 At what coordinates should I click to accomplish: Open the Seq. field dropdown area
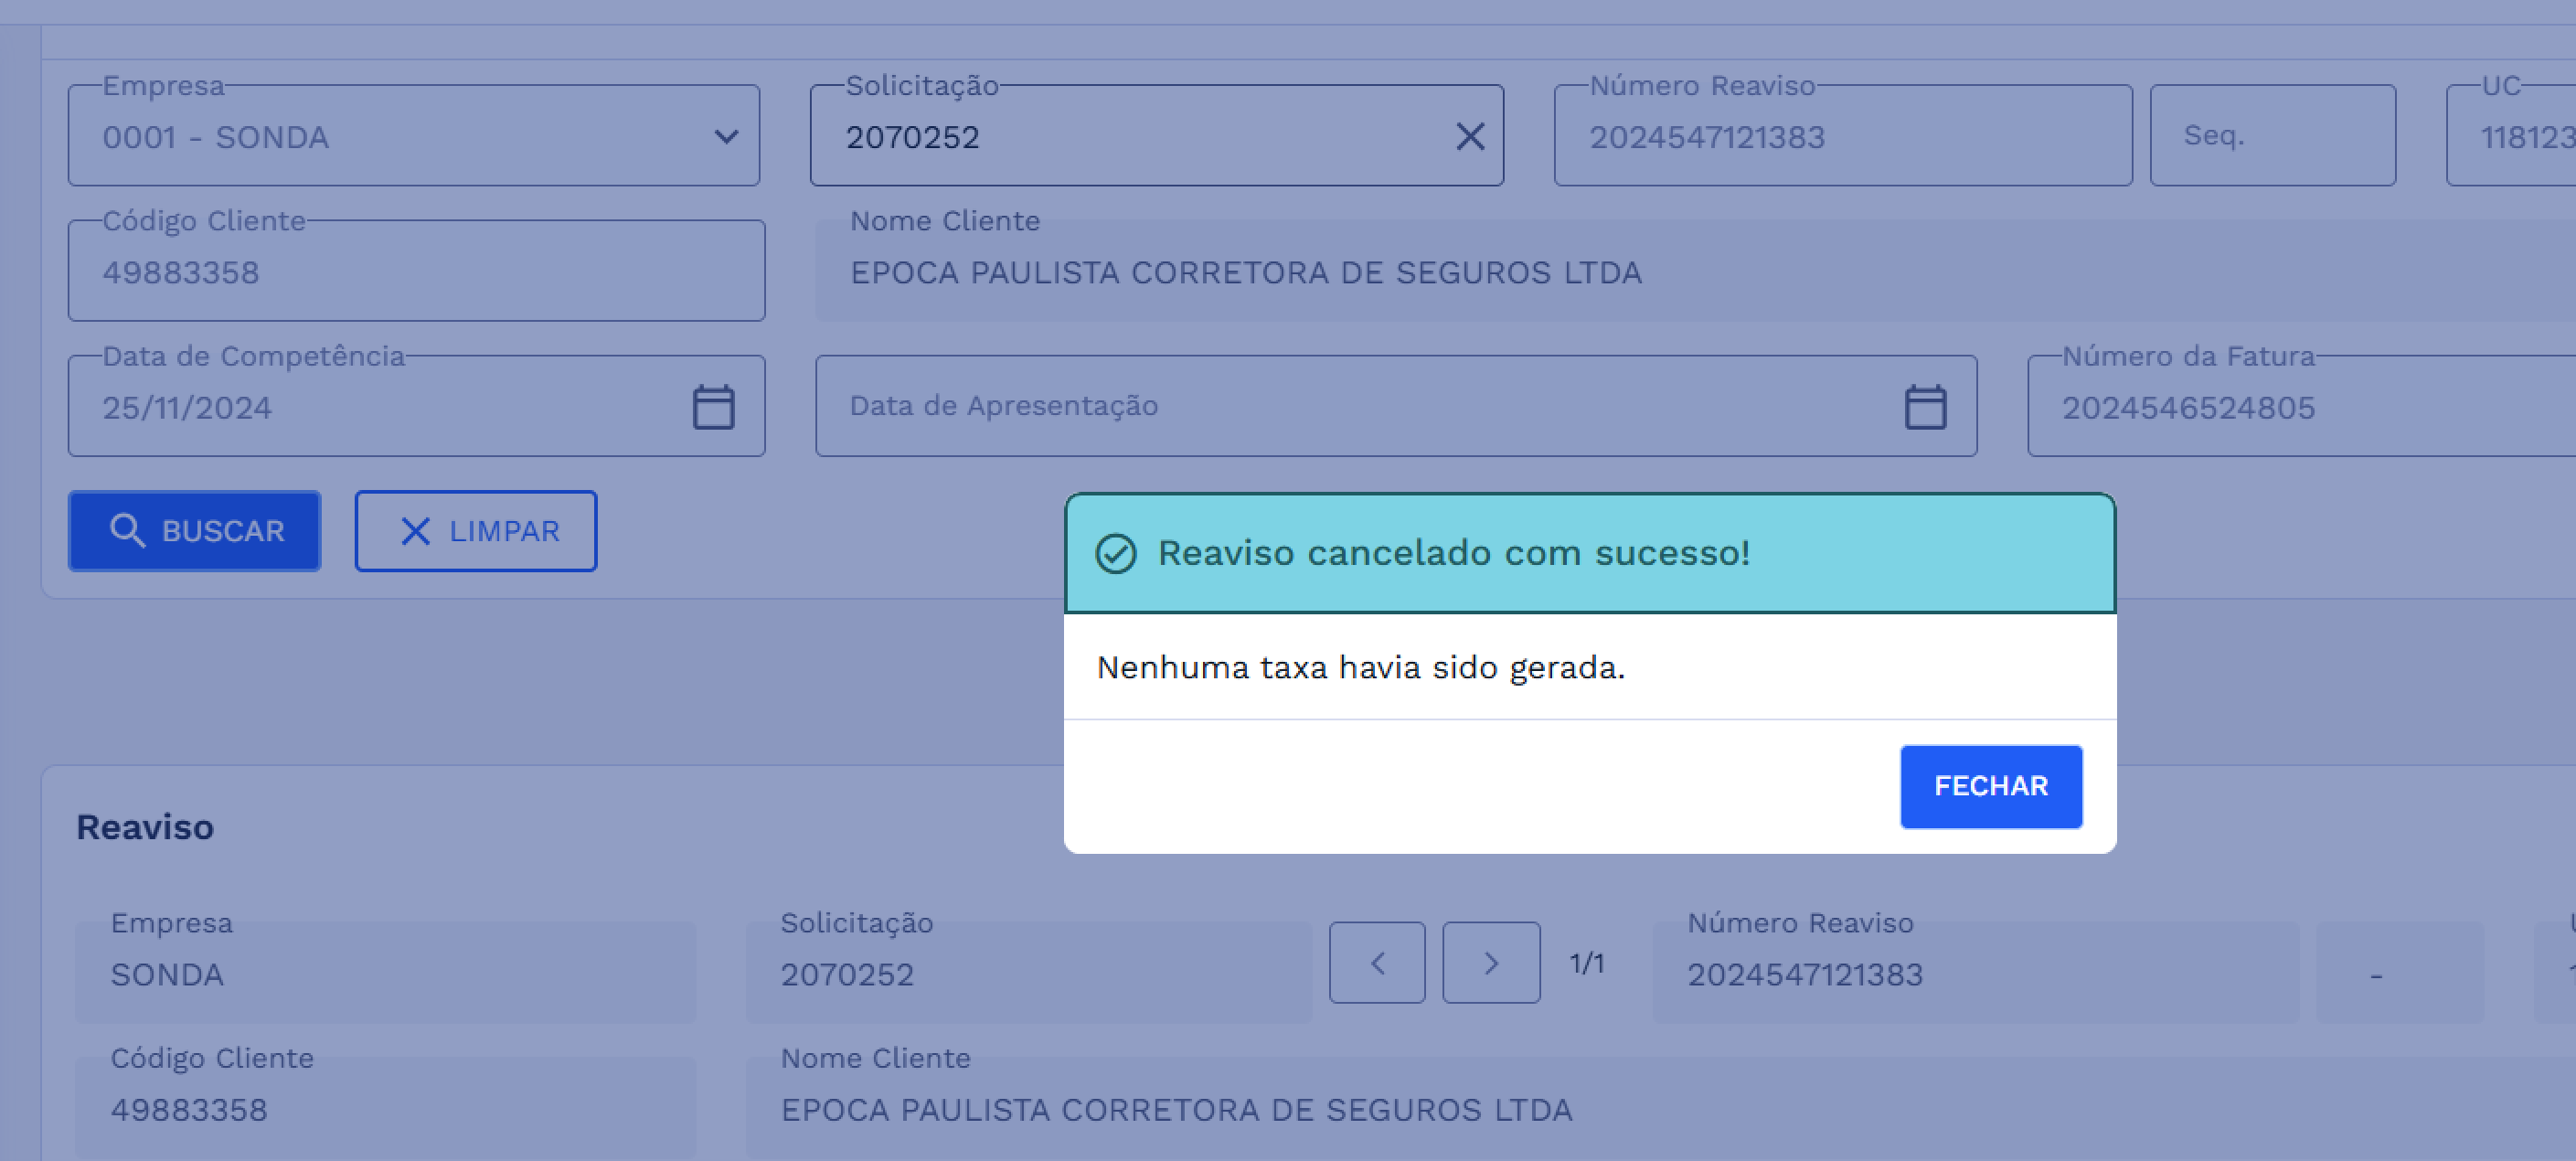2272,136
